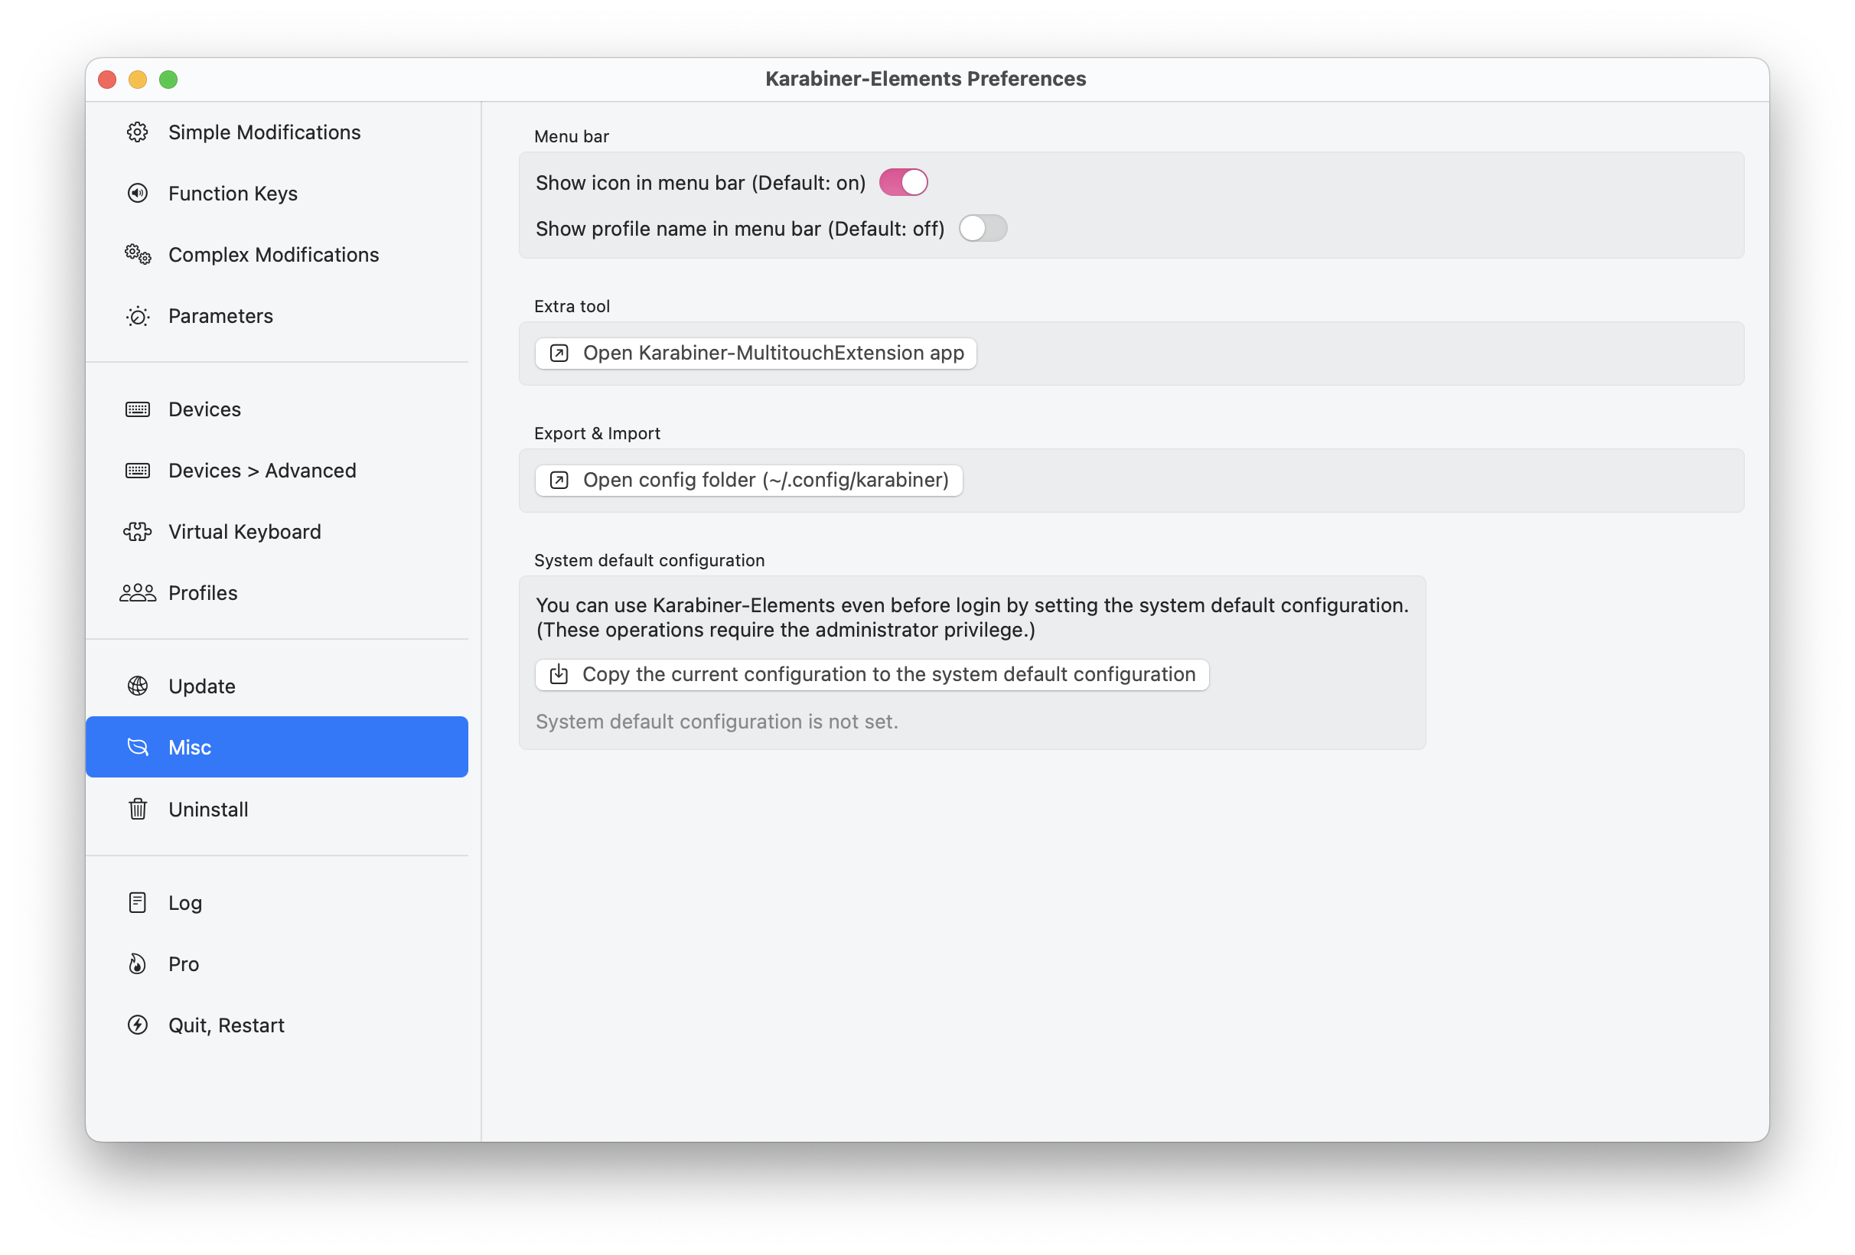Screen dimensions: 1855x1255
Task: Click the Pro flame icon
Action: pyautogui.click(x=137, y=963)
